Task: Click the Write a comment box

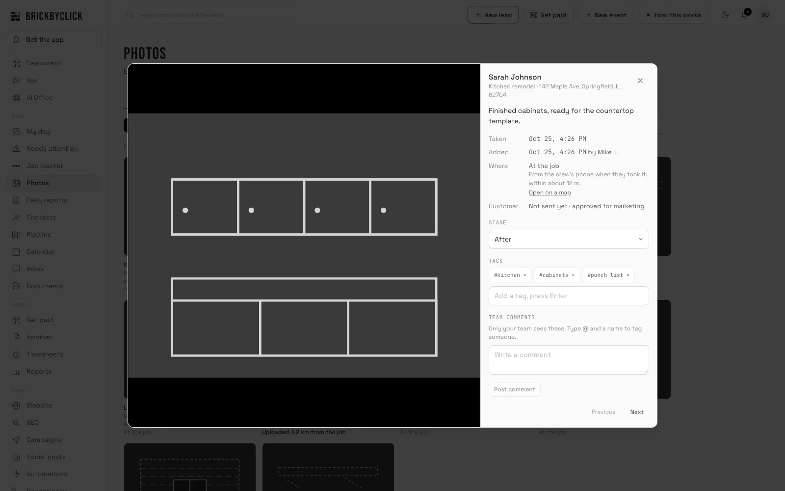Action: [569, 360]
